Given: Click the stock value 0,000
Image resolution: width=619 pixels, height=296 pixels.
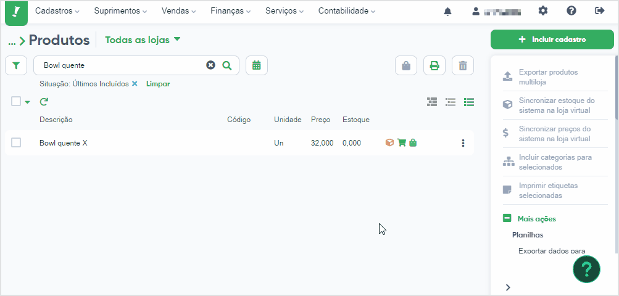Looking at the screenshot, I should pos(352,143).
